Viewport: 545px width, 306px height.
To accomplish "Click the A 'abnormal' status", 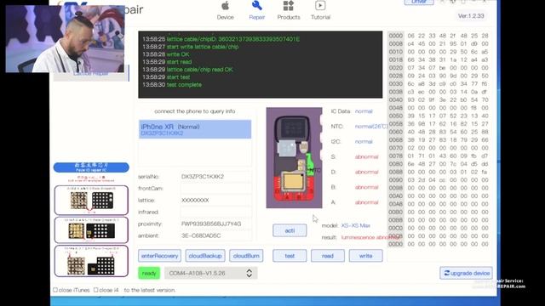I will 366,202.
